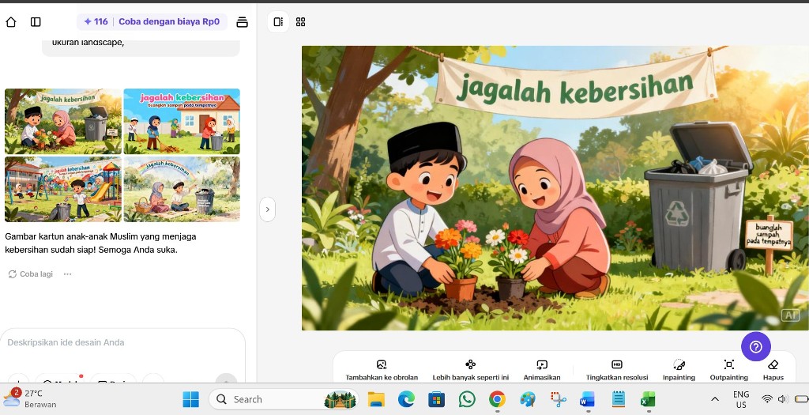Open the stacked layers history icon
This screenshot has height=415, width=809.
[243, 22]
